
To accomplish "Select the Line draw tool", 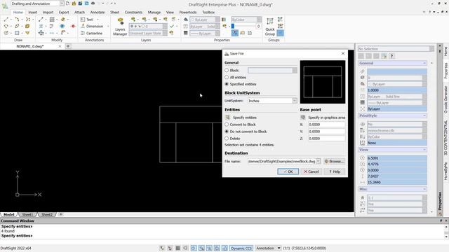I will 6,20.
